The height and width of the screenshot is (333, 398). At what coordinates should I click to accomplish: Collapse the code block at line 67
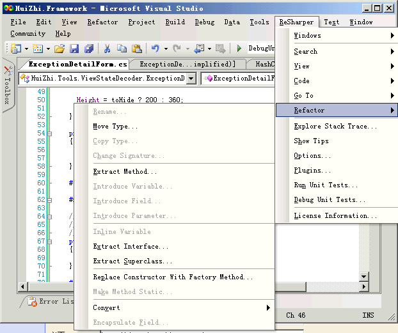point(50,242)
